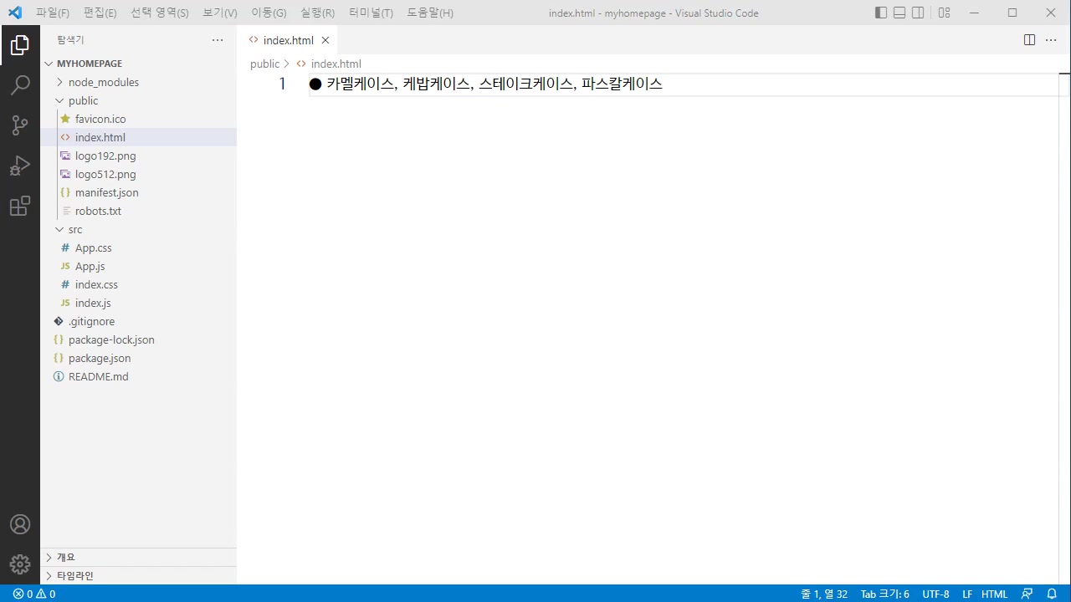Screen dimensions: 1071x602
Task: Click the notifications bell in the status bar
Action: tap(1053, 594)
